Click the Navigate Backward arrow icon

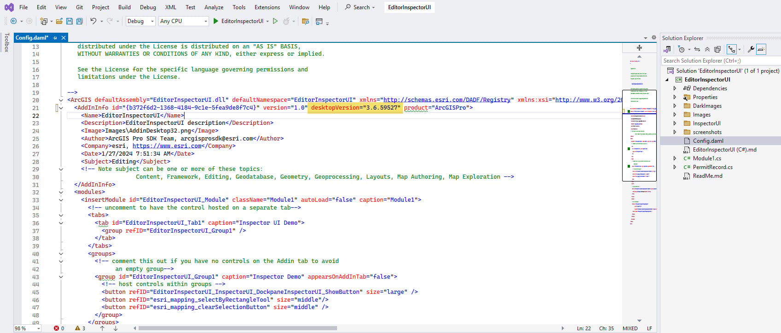pyautogui.click(x=13, y=21)
